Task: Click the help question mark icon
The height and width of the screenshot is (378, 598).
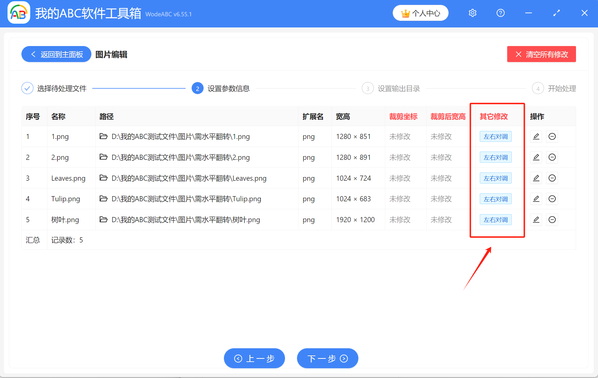Action: coord(500,13)
